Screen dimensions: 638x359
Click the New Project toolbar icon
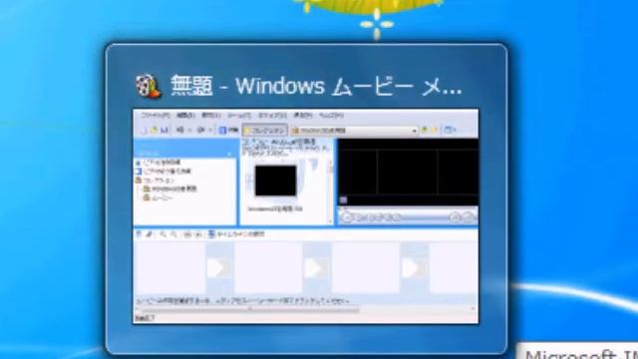[x=144, y=131]
